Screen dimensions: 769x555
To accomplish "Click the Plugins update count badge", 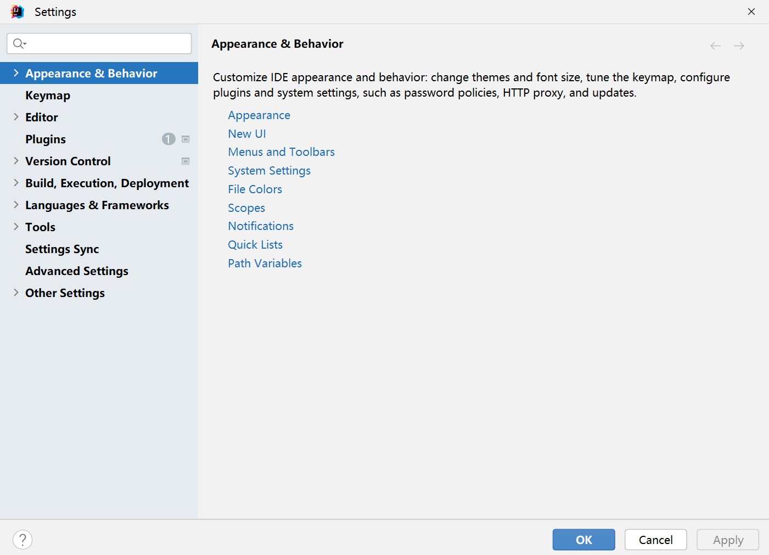I will coord(169,139).
